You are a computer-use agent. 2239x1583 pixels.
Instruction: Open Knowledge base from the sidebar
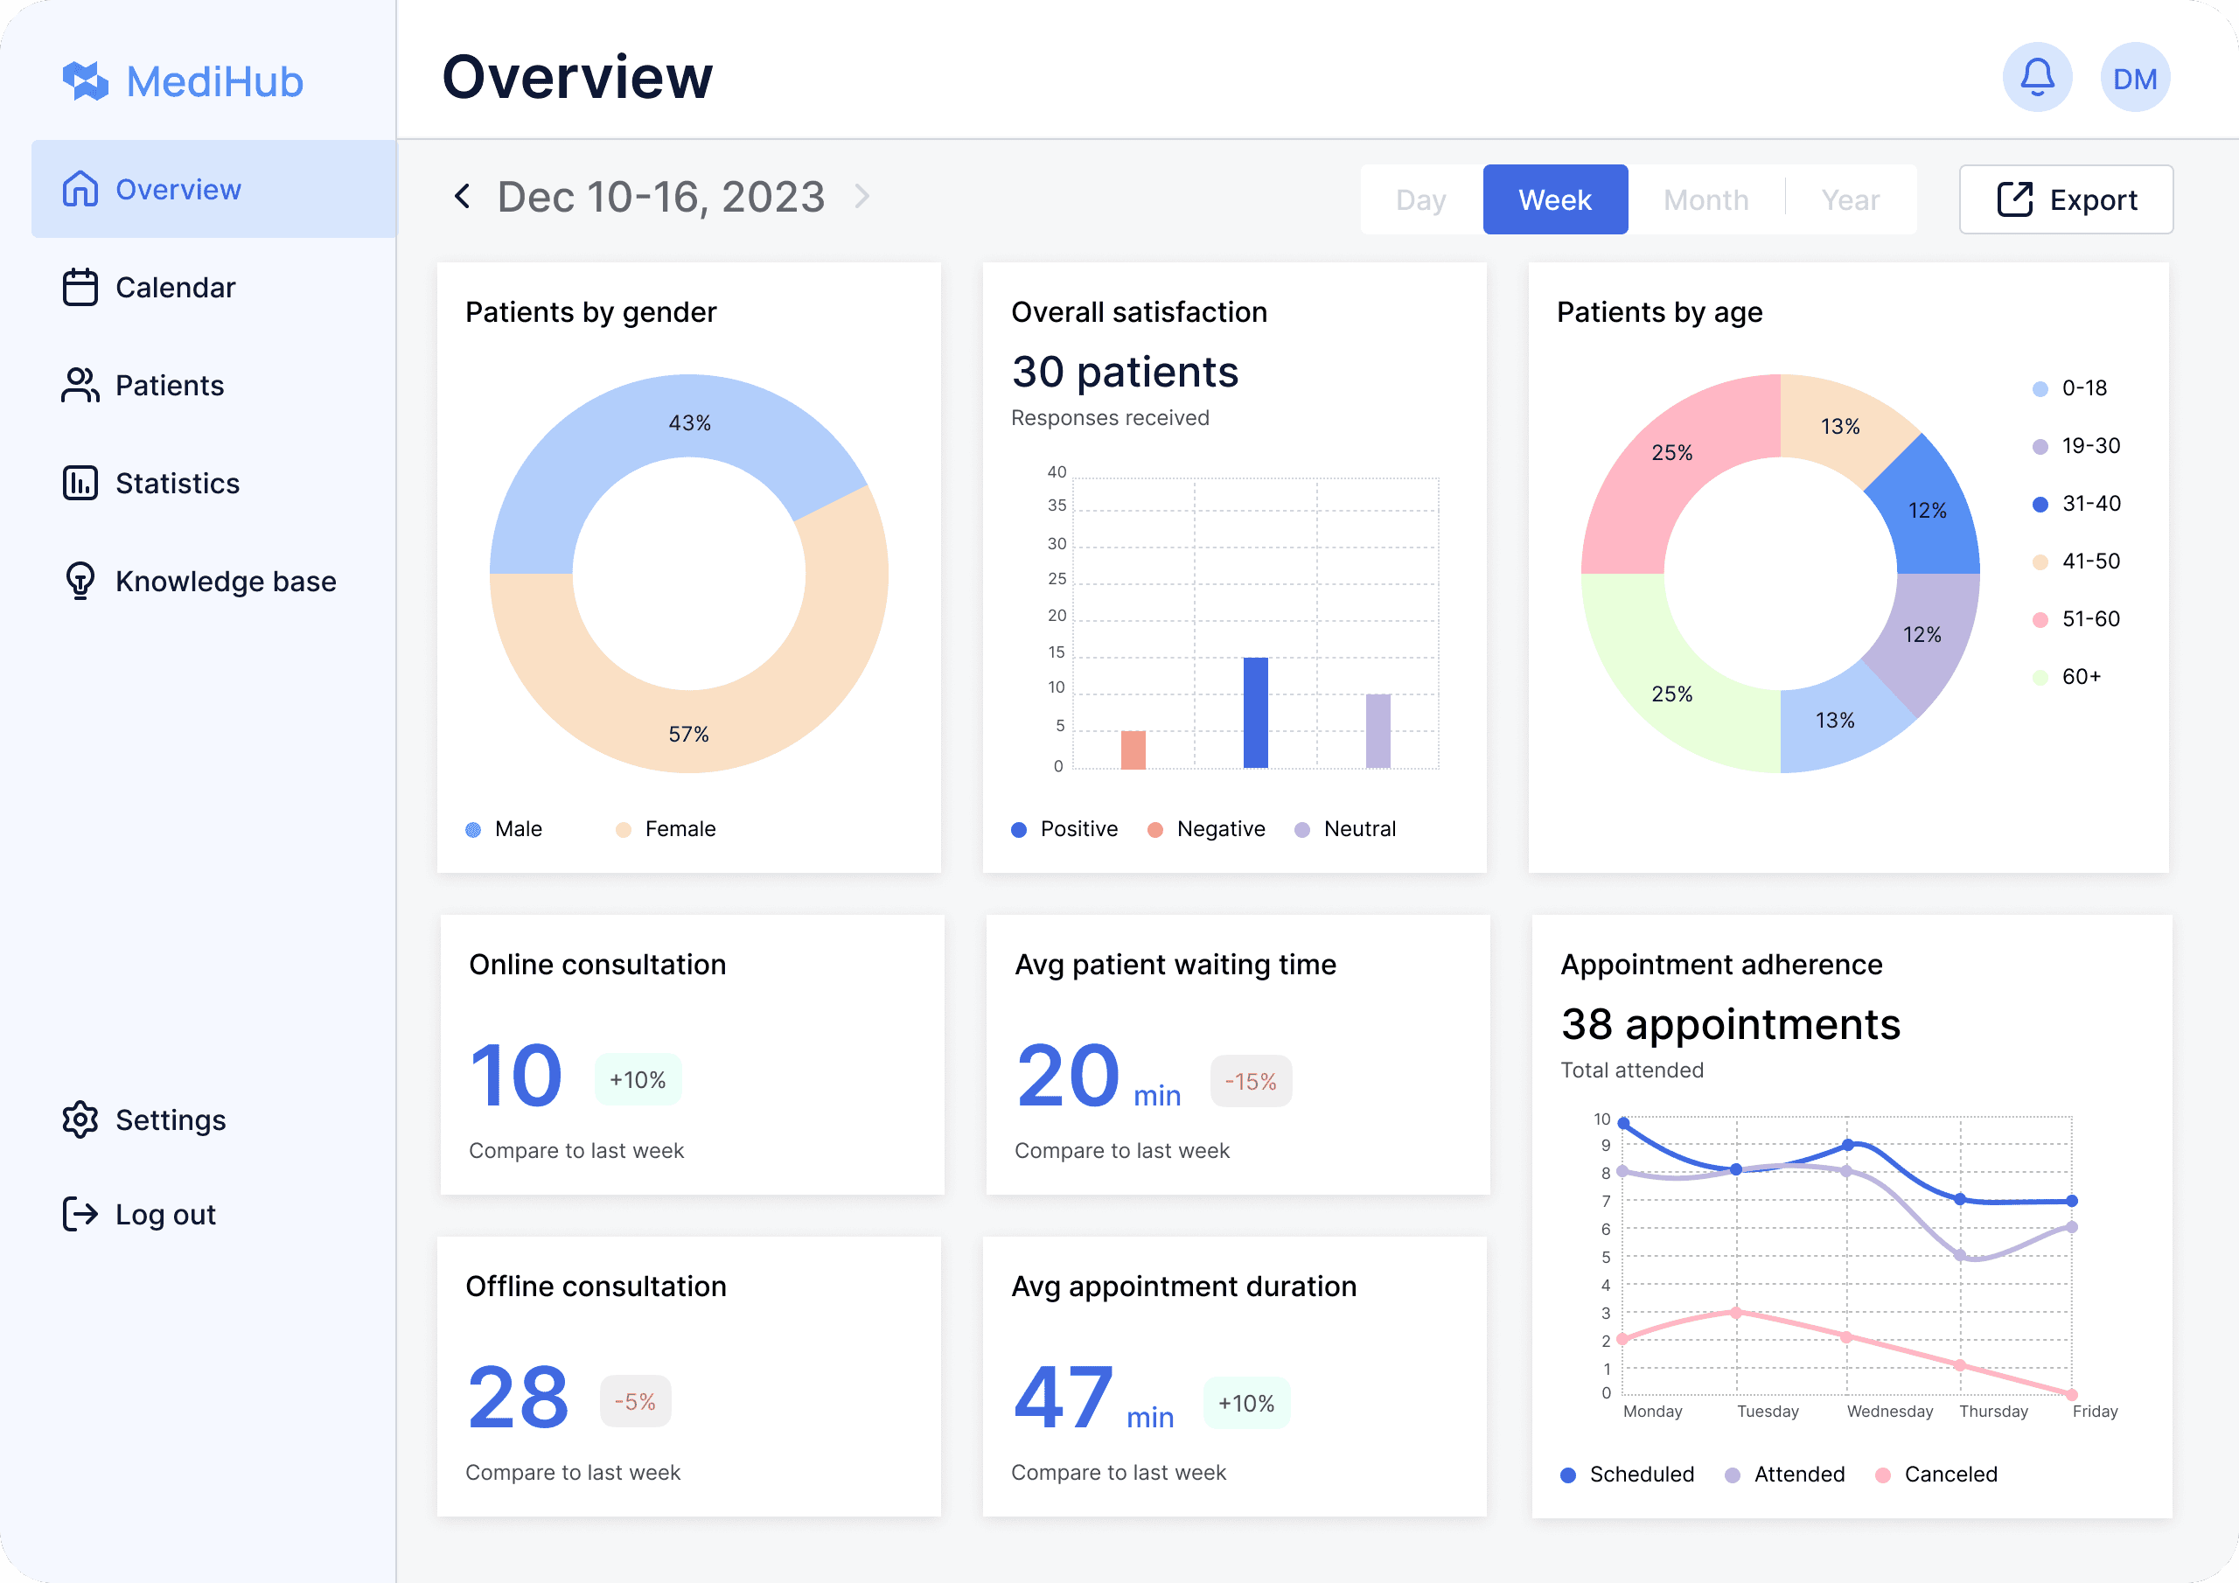(214, 581)
